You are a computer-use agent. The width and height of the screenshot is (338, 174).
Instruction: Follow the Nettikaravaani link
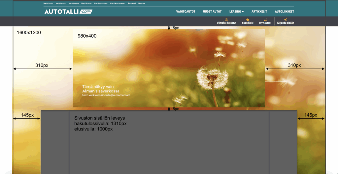click(x=118, y=4)
